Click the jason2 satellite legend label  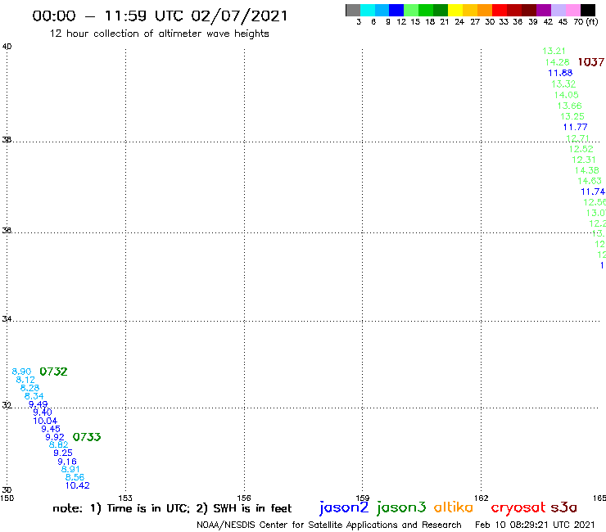click(344, 507)
